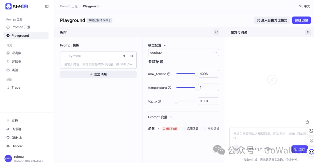Open Trace in the sidebar
The height and width of the screenshot is (163, 314).
[26, 87]
